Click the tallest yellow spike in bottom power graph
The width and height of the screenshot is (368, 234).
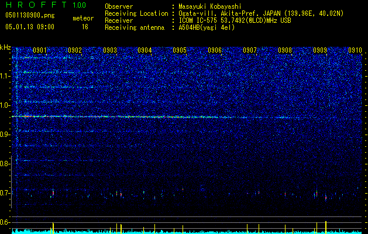(326, 227)
